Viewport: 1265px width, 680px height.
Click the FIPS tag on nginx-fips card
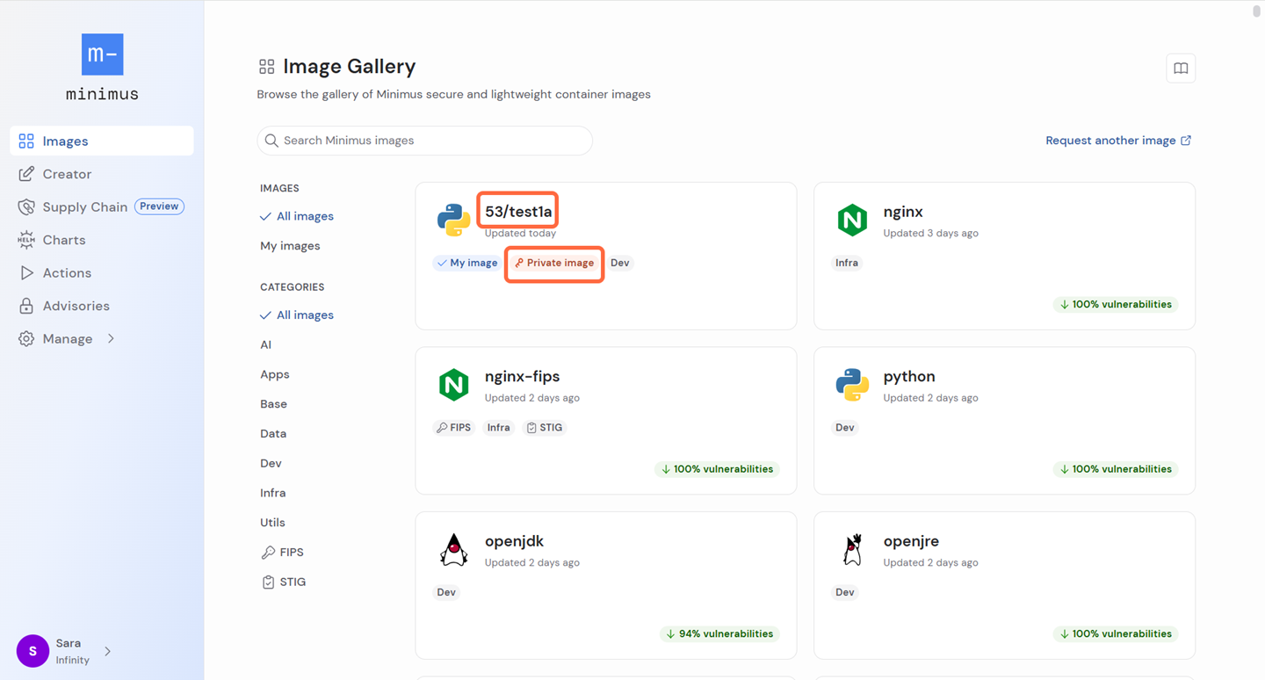(x=454, y=428)
